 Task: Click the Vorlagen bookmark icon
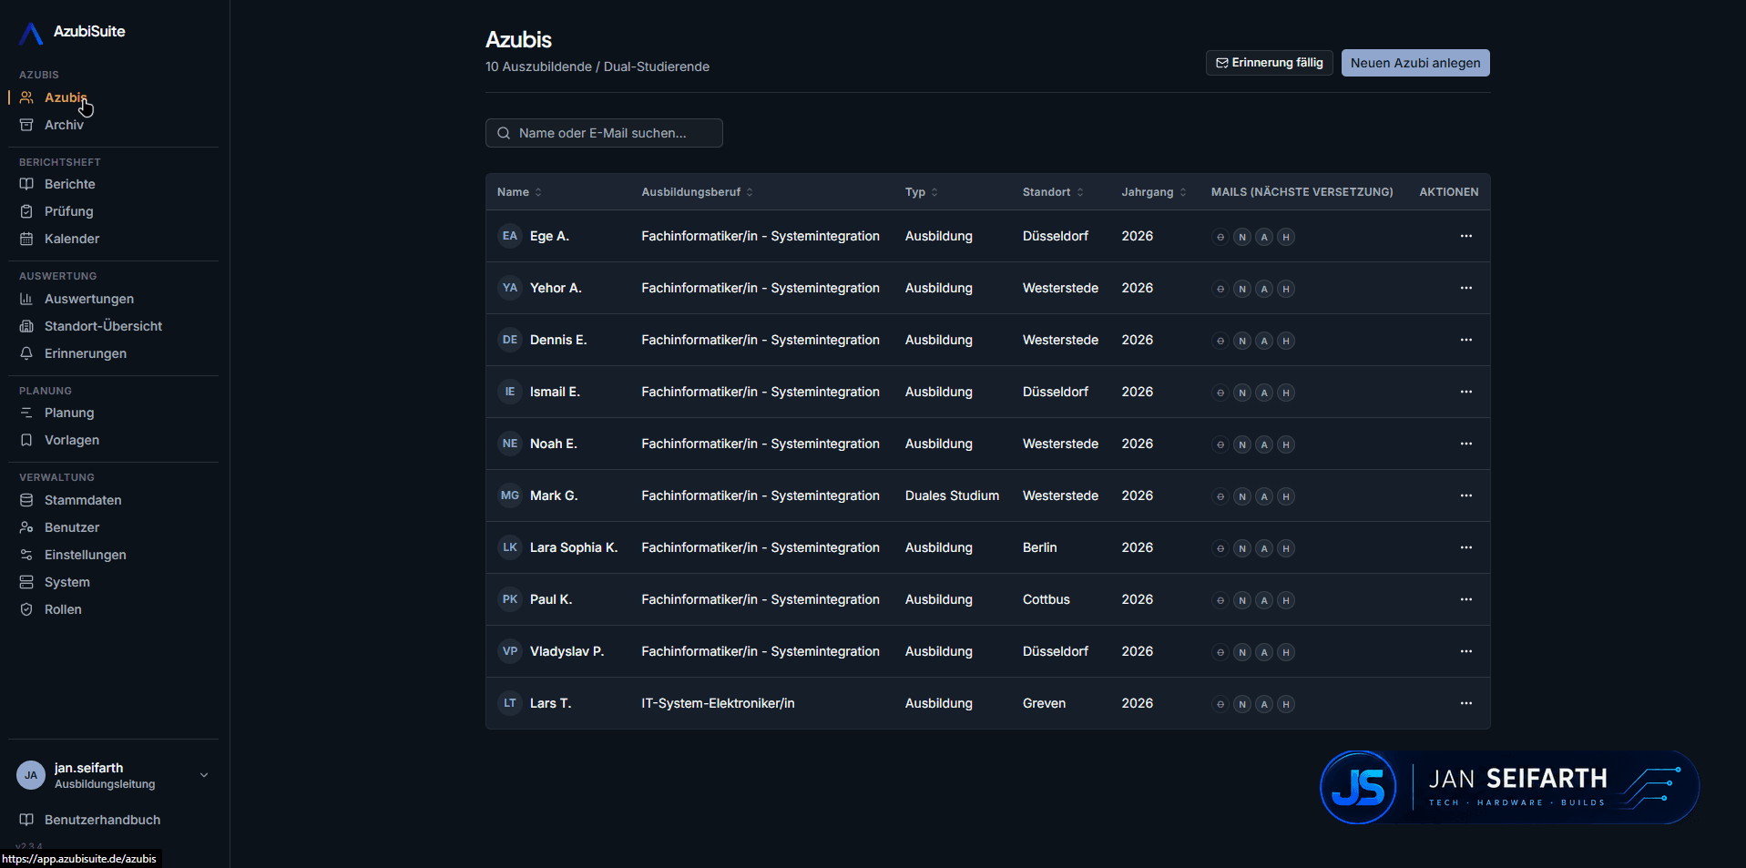coord(26,440)
